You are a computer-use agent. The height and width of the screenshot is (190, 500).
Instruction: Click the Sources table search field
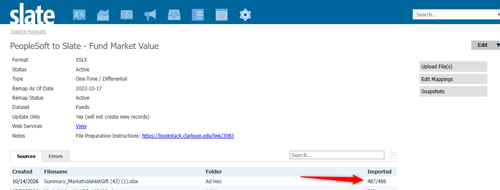pos(337,155)
